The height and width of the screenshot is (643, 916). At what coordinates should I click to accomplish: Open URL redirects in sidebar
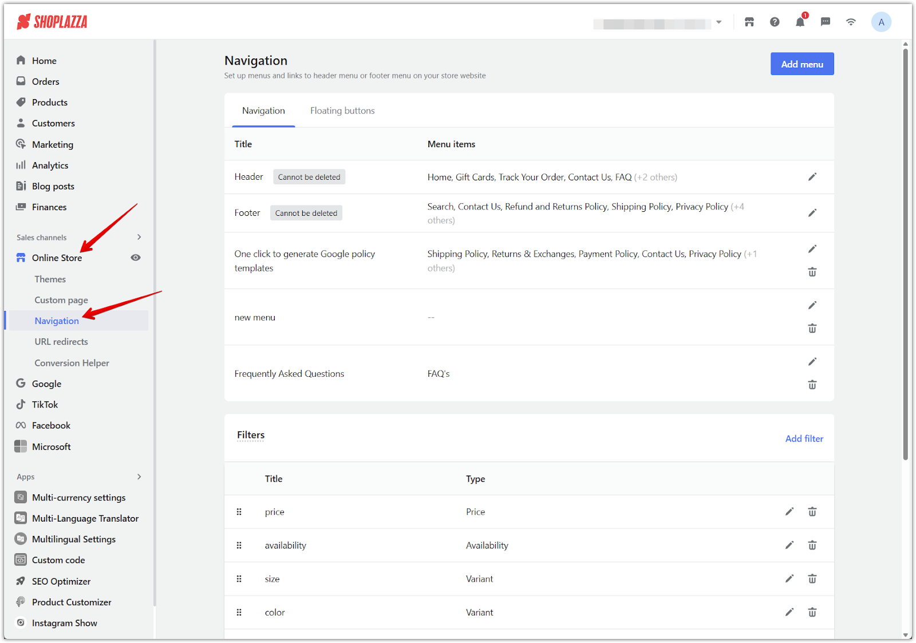coord(61,342)
